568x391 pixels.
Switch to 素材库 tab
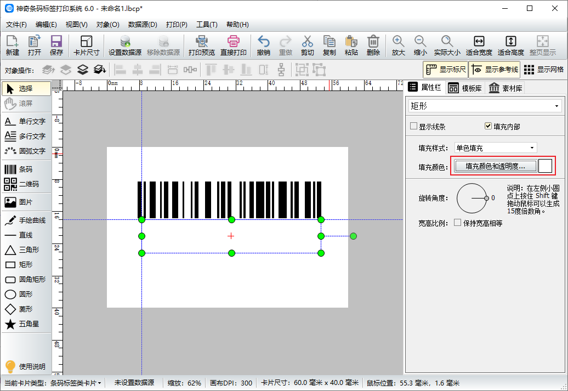(x=505, y=88)
